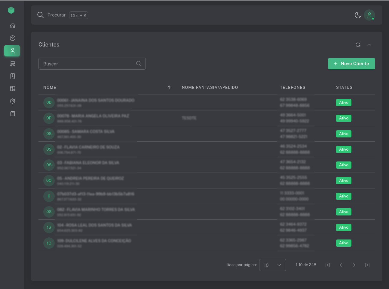Select the active Clientes sidebar item

(x=12, y=51)
